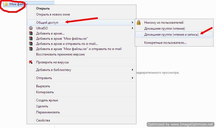Choose Домашняя группа (чтение) sharing option
Image resolution: width=216 pixels, height=128 pixels.
tap(165, 29)
